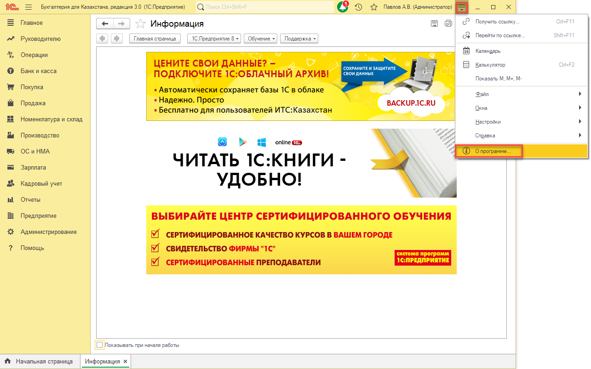
Task: Open the service and settings menu icon
Action: 462,7
